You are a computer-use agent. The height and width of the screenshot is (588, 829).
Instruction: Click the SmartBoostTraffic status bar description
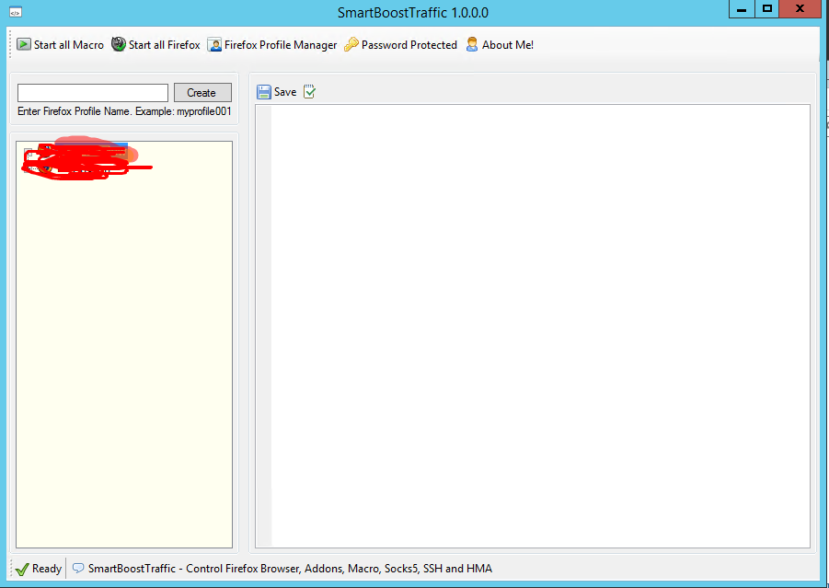click(290, 569)
